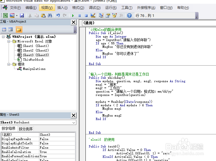
Task: Select the Manipulations module
Action: pos(34,69)
